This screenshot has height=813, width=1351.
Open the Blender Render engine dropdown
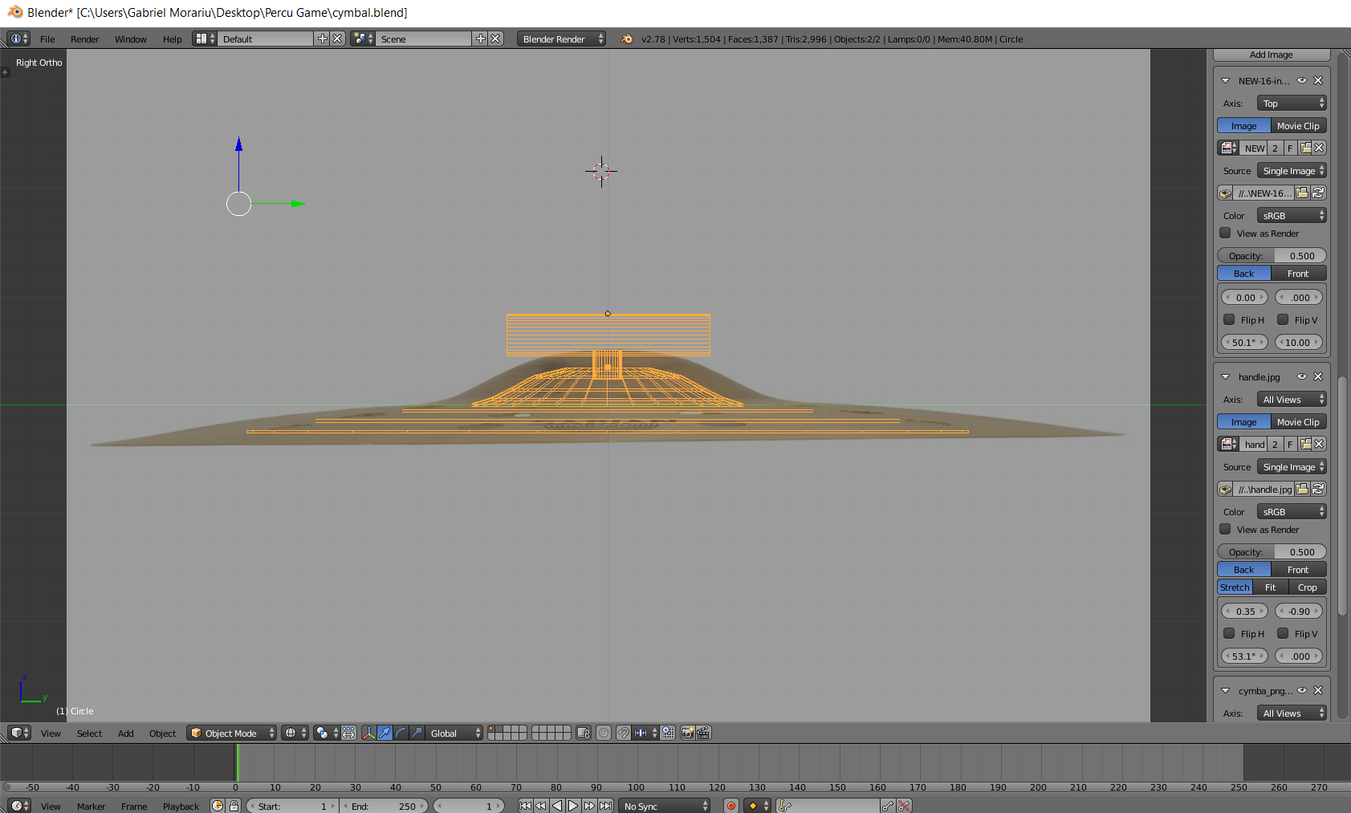click(561, 39)
